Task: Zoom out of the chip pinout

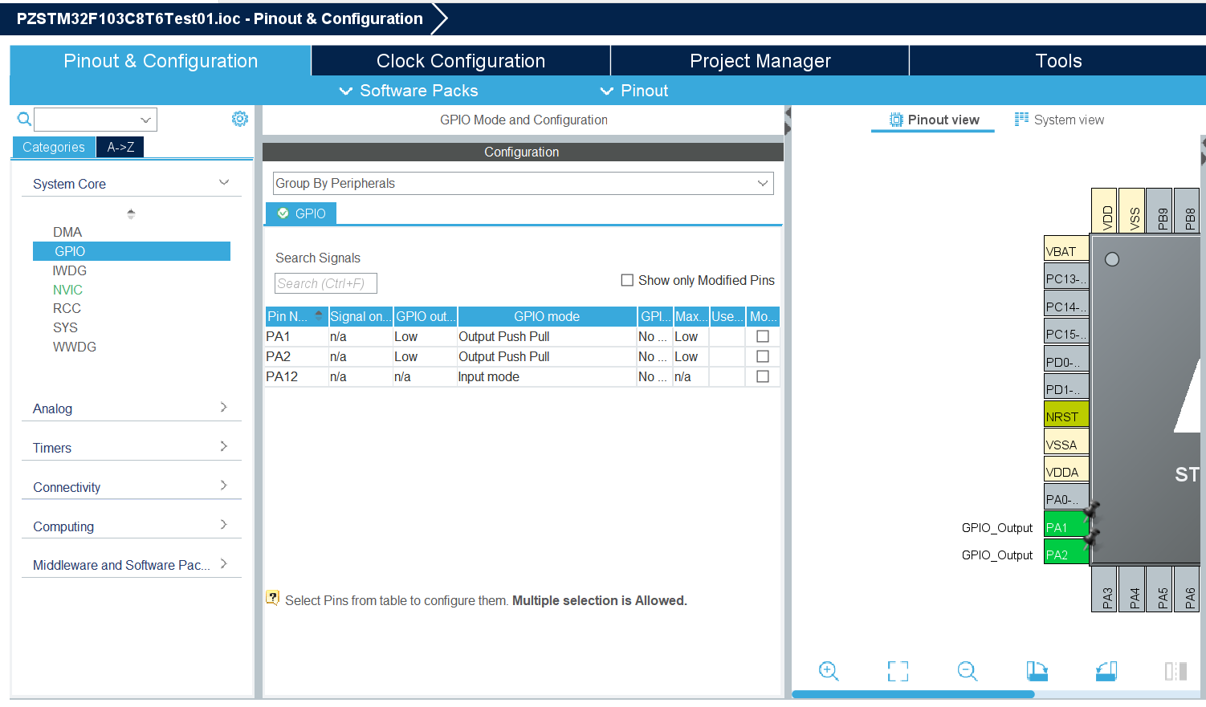Action: (968, 671)
